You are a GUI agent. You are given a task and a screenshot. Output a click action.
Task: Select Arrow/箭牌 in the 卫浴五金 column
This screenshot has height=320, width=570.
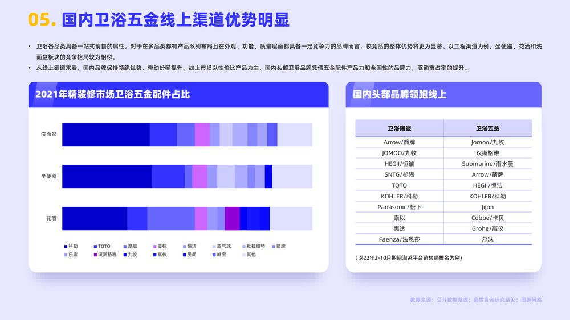click(487, 174)
